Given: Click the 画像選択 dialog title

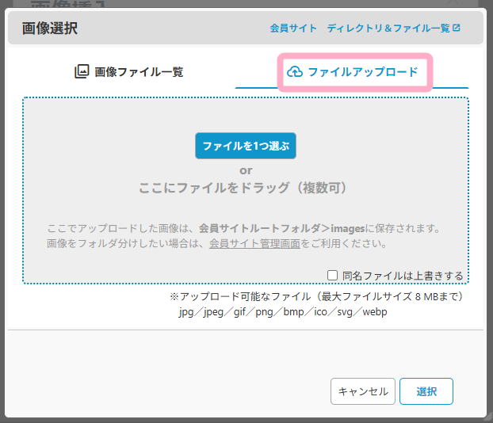Looking at the screenshot, I should pos(50,29).
